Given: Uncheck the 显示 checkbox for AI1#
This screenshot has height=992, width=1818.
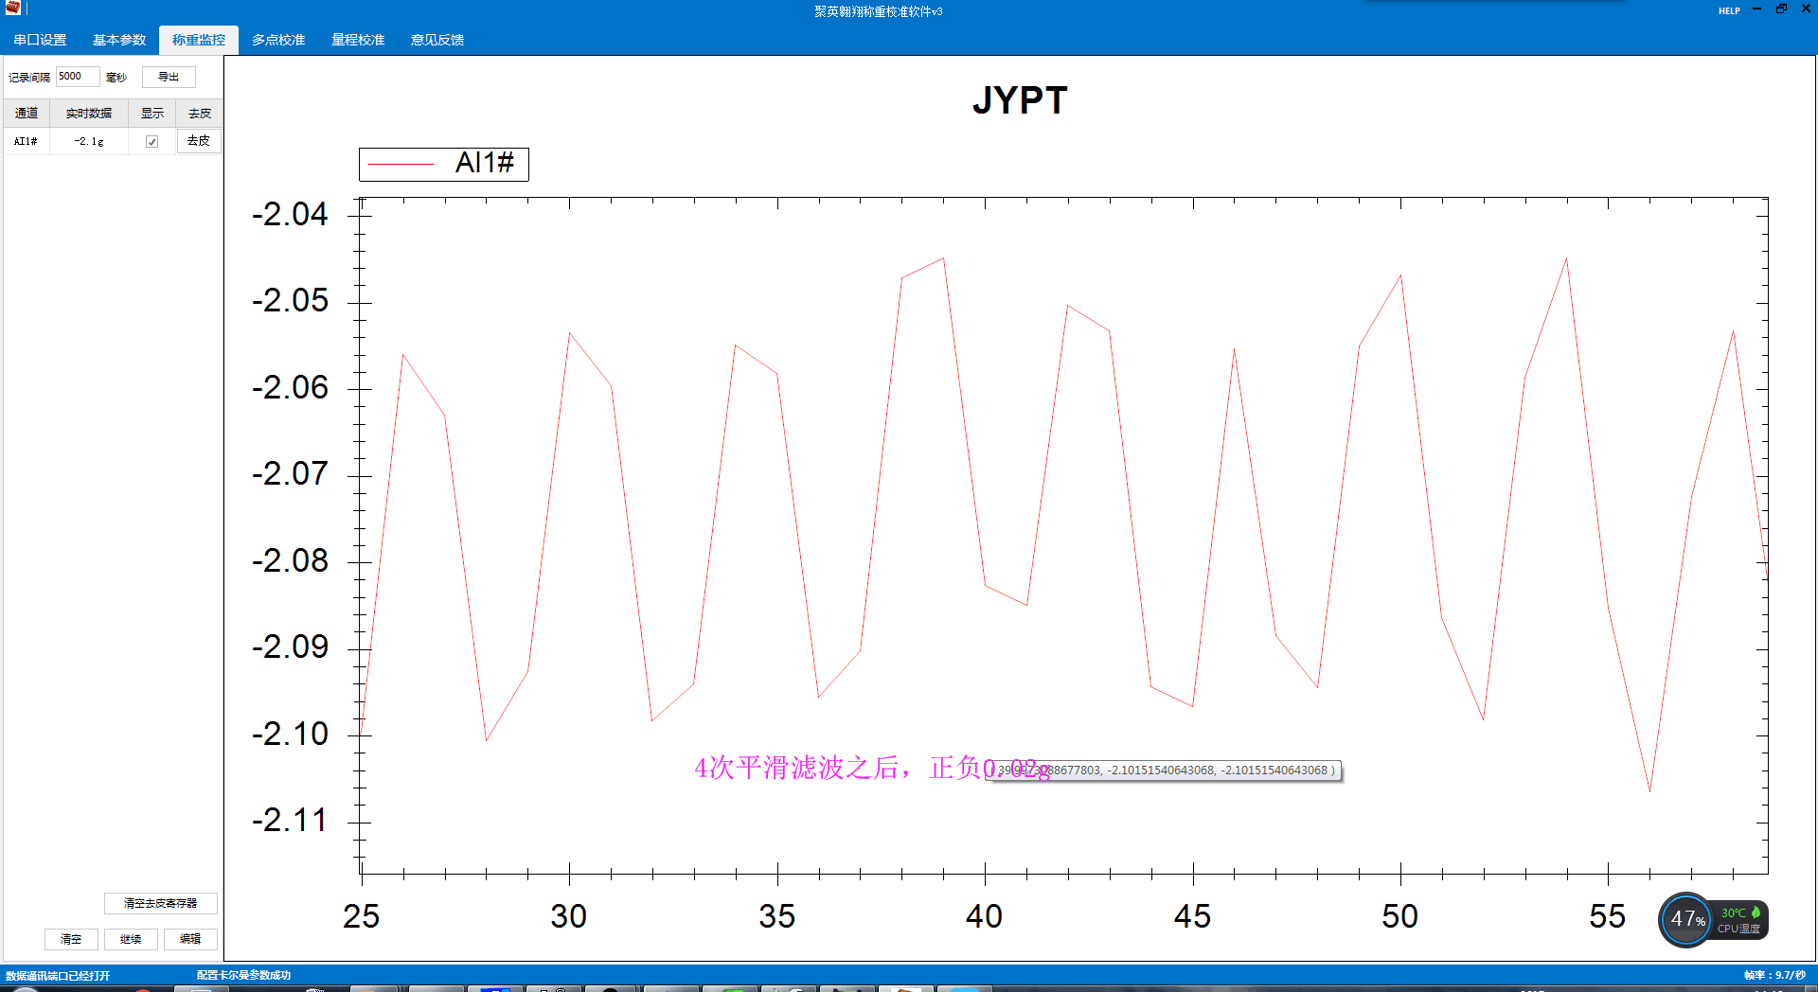Looking at the screenshot, I should click(x=152, y=140).
